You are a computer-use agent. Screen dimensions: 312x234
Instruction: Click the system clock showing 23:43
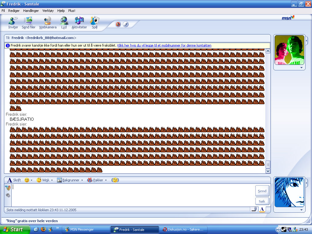pyautogui.click(x=303, y=229)
